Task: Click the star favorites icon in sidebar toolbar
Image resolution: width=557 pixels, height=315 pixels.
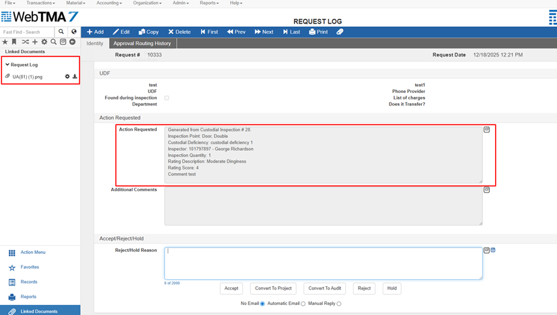Action: coord(5,42)
